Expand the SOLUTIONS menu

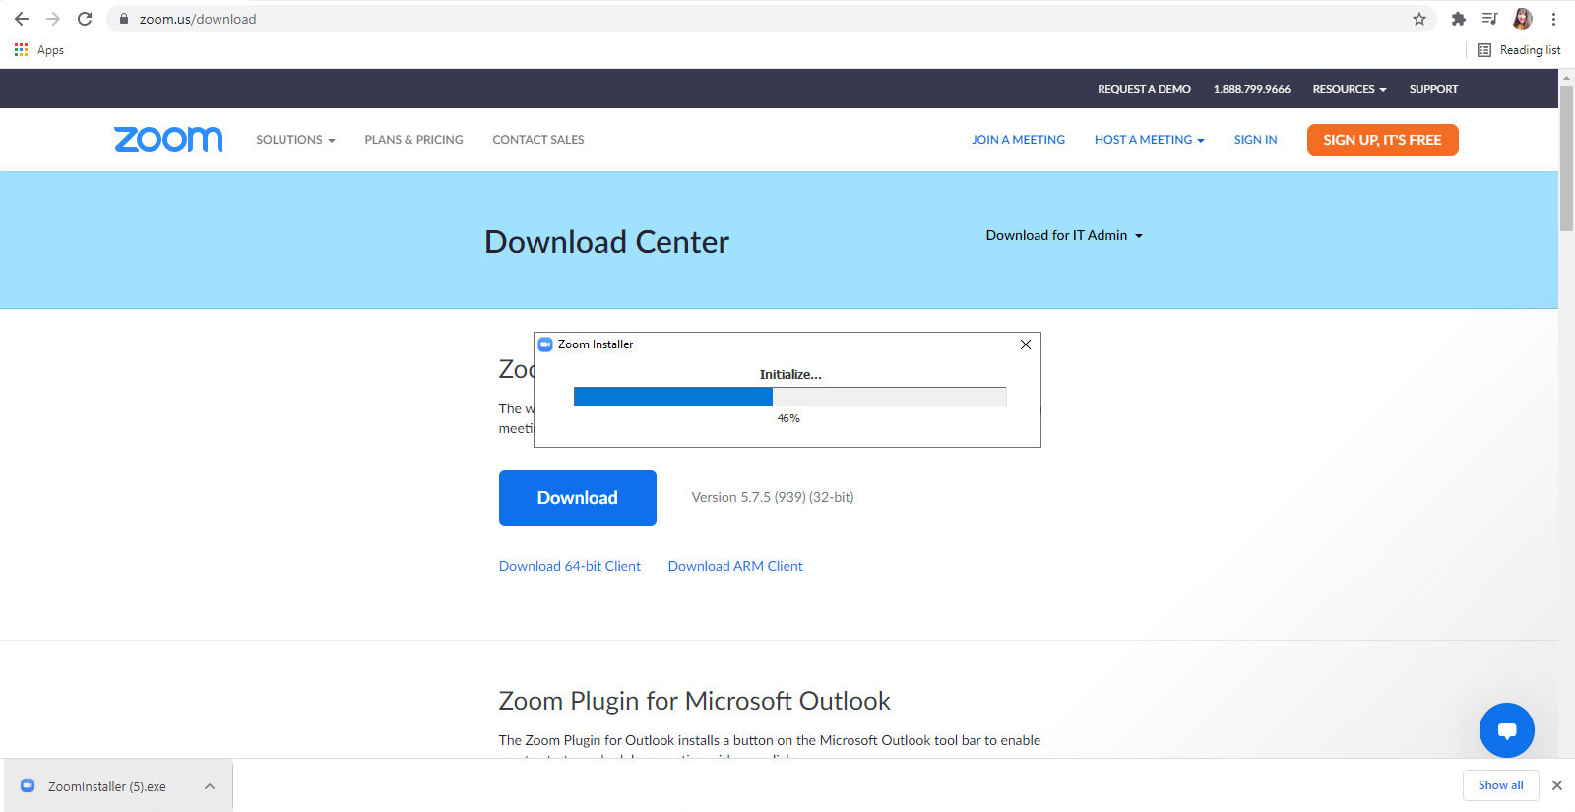pos(295,140)
